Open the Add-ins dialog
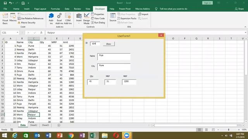This screenshot has width=248, height=139. [x=51, y=19]
